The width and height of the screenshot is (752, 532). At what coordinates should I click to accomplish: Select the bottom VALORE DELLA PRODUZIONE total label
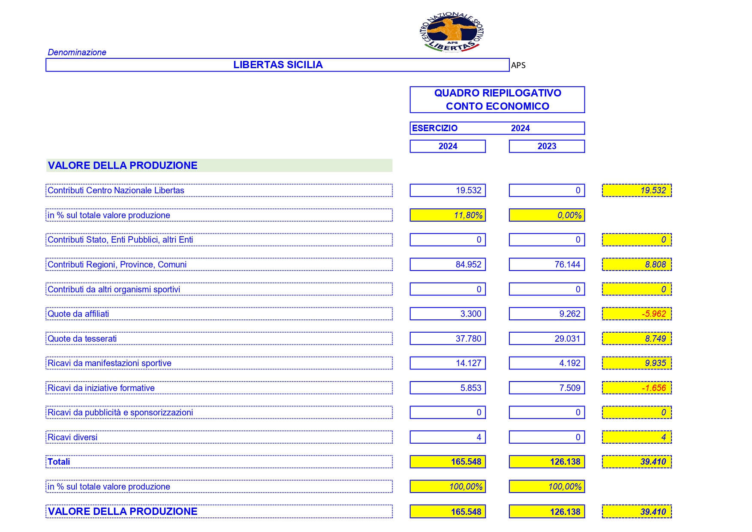(219, 511)
